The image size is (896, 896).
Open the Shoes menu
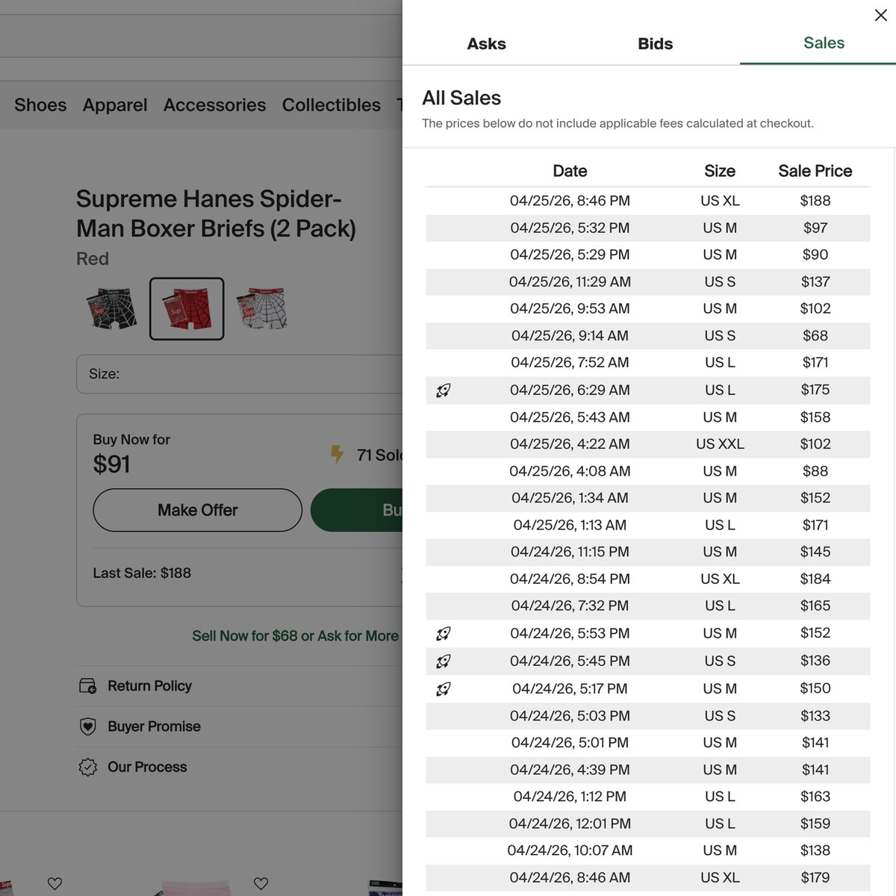click(x=40, y=105)
